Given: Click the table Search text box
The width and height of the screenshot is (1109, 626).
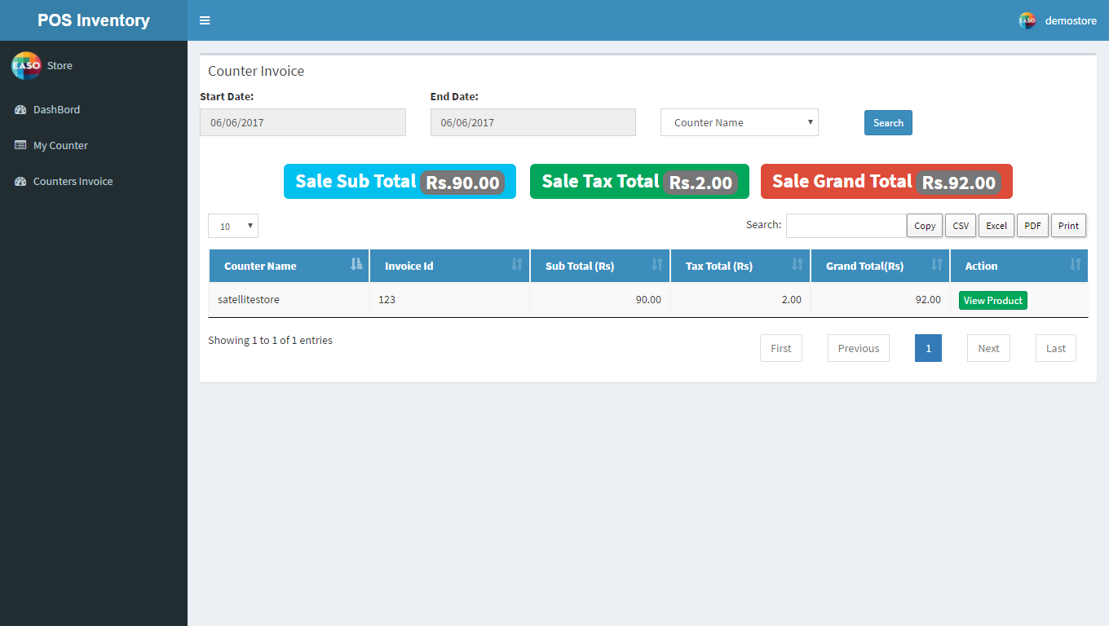Looking at the screenshot, I should pyautogui.click(x=846, y=226).
